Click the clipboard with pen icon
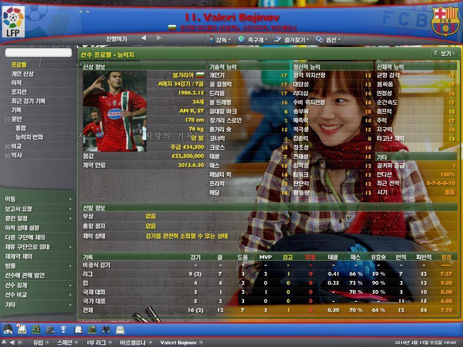Image resolution: width=463 pixels, height=347 pixels. (x=78, y=329)
